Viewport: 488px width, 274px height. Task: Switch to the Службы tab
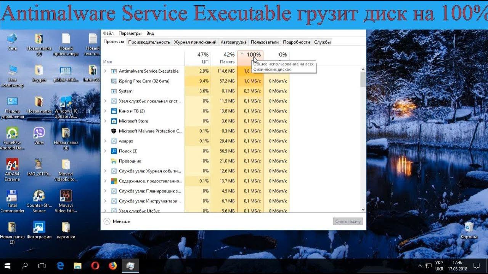tap(322, 42)
